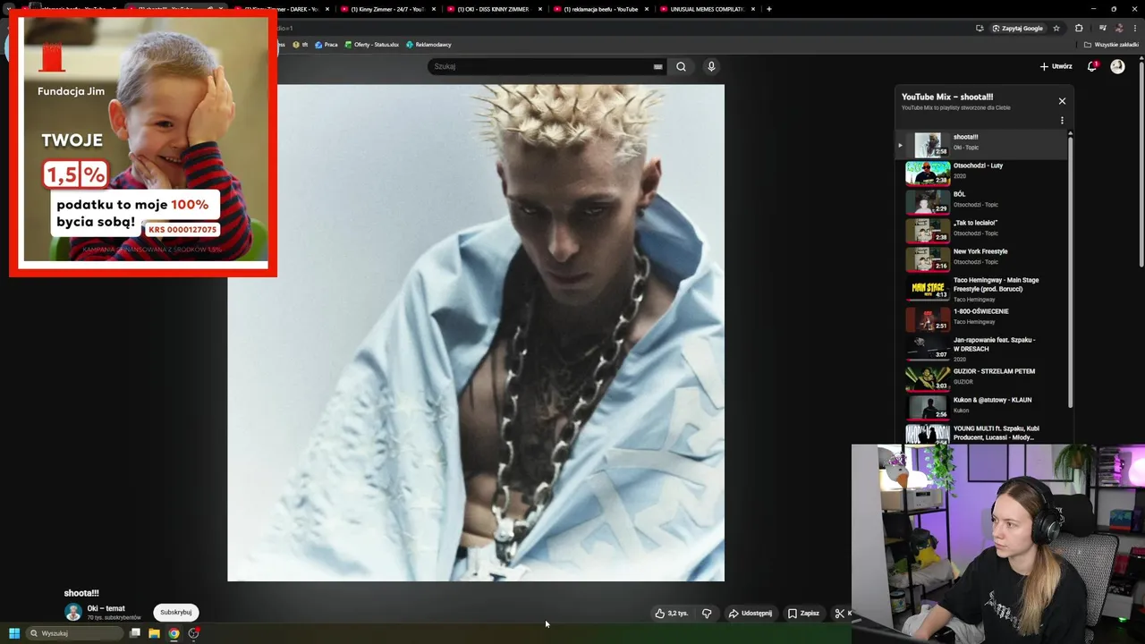Close the UNUSUAL MEMES COMPILATION tab
This screenshot has width=1145, height=644.
click(753, 9)
